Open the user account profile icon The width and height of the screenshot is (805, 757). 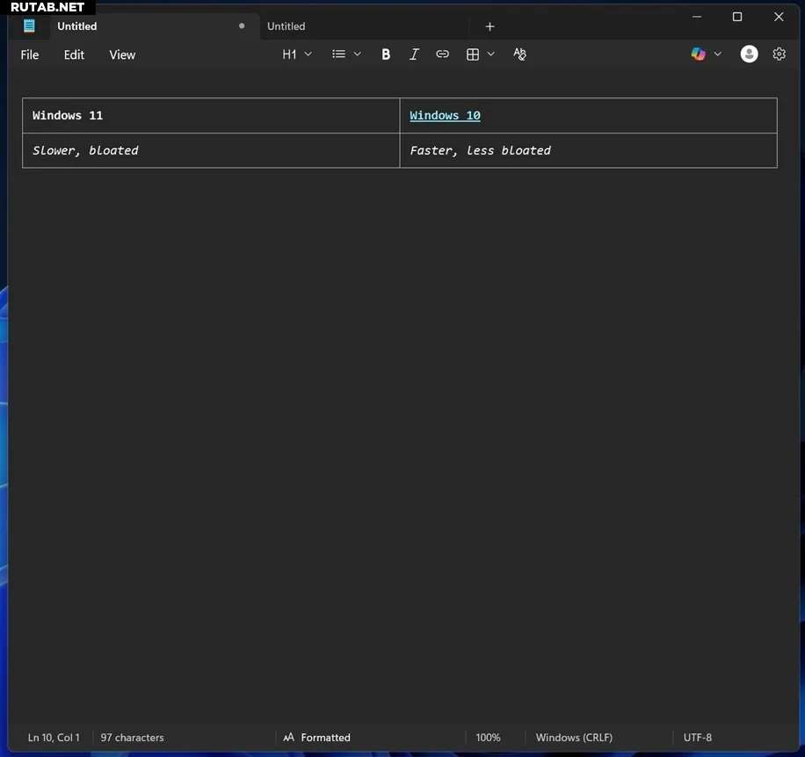tap(749, 54)
